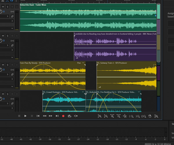Click the red Record button

coord(63,116)
